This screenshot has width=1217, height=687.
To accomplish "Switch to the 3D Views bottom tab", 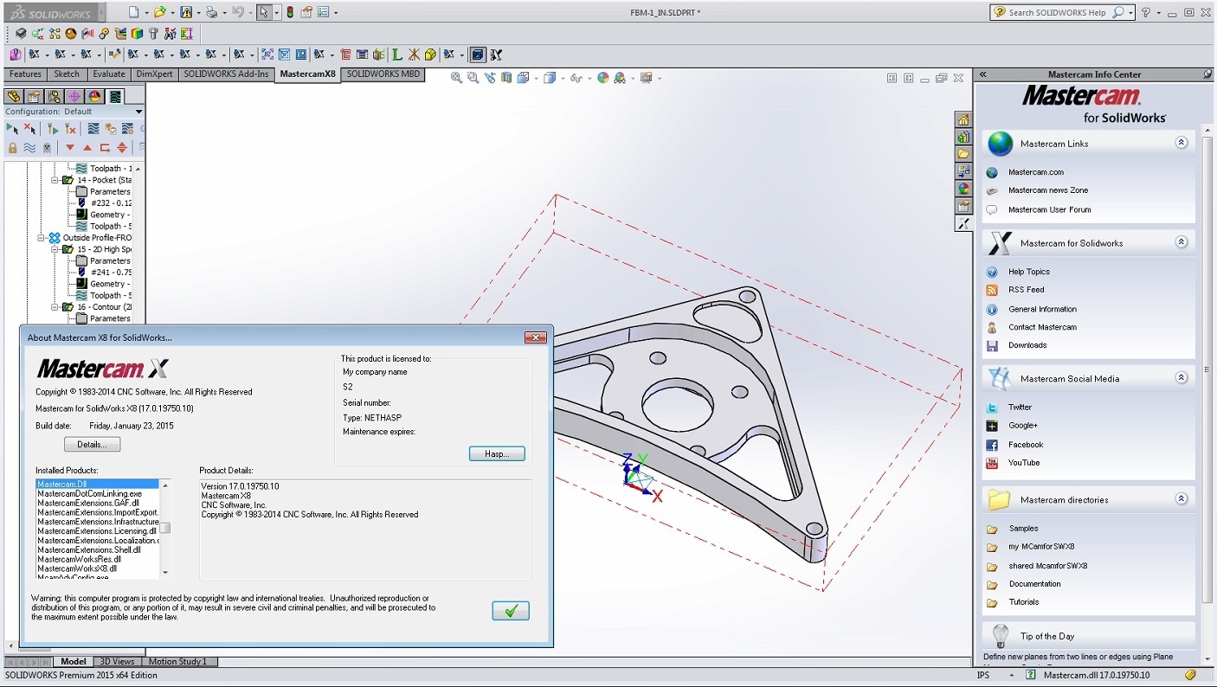I will click(x=117, y=662).
